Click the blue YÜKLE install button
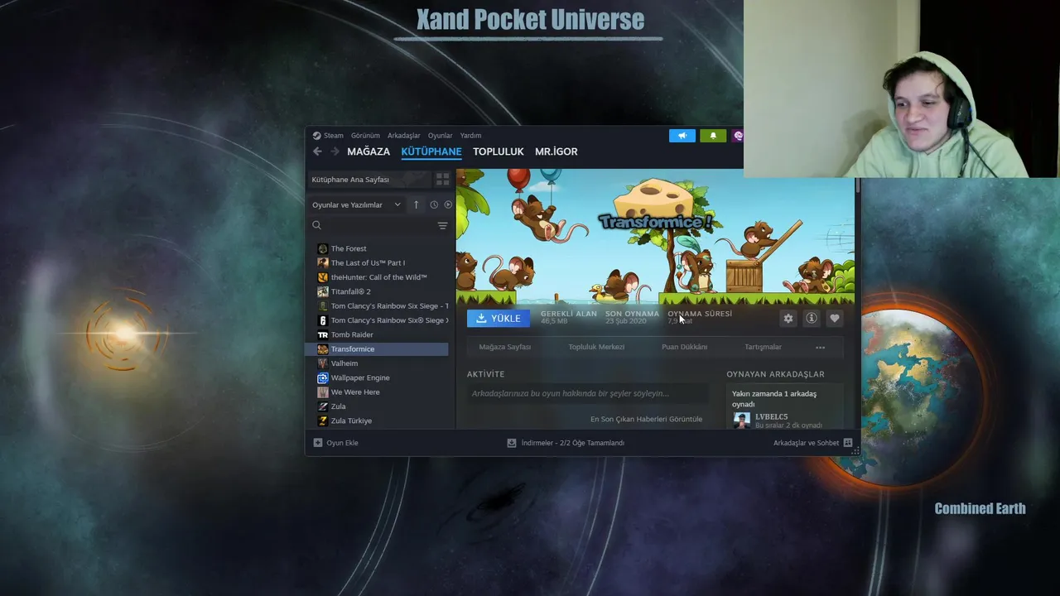The width and height of the screenshot is (1060, 596). point(499,318)
